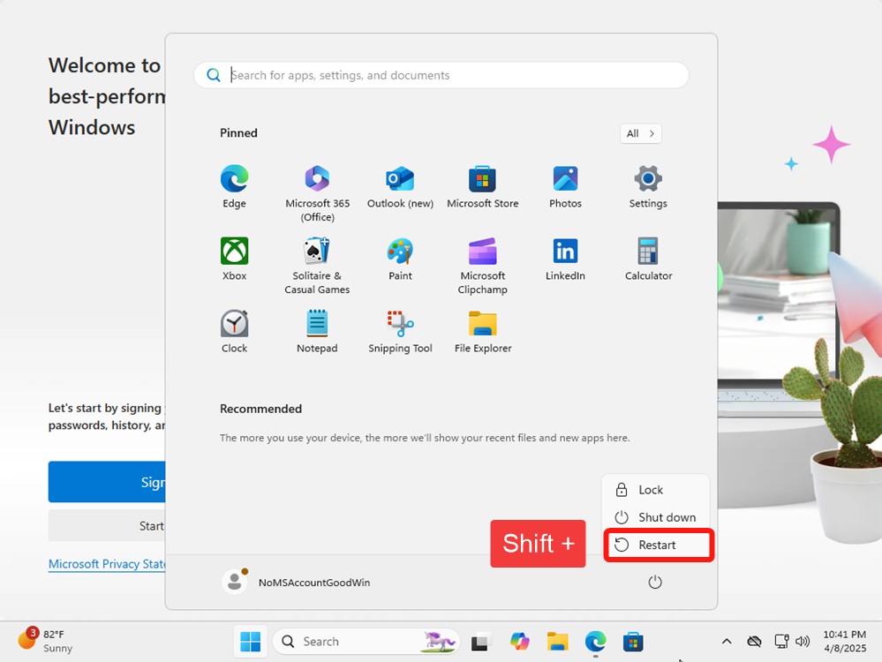Launch Microsoft 365 (Office) from pinned apps

317,193
